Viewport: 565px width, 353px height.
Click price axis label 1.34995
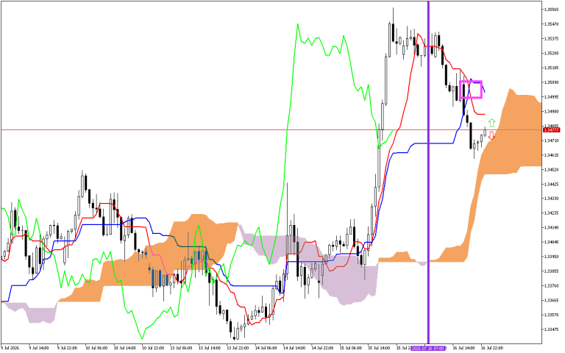coord(551,97)
